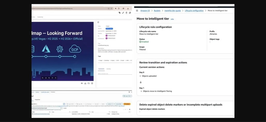Remove the Roadmap tag

coord(104,60)
